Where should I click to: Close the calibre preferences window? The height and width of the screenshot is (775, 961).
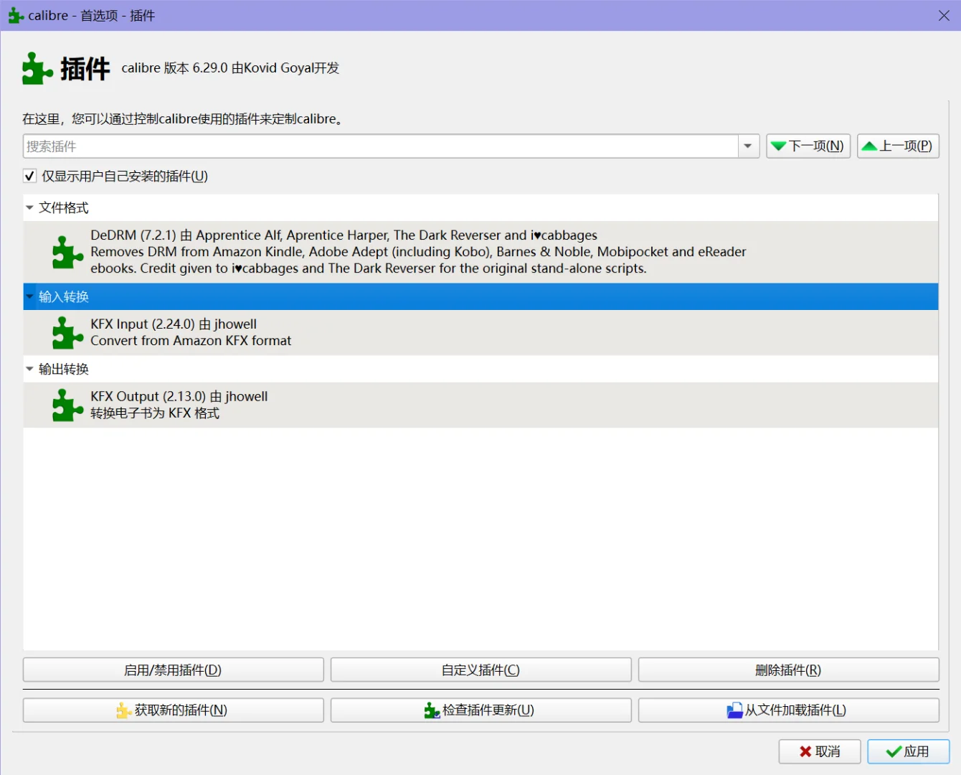(x=944, y=16)
